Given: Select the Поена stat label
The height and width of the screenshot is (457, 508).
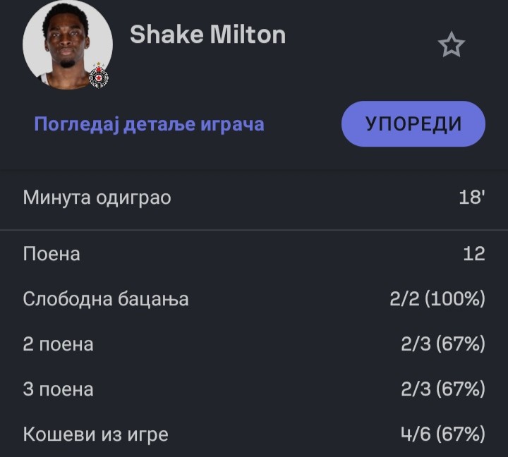Looking at the screenshot, I should (x=52, y=254).
